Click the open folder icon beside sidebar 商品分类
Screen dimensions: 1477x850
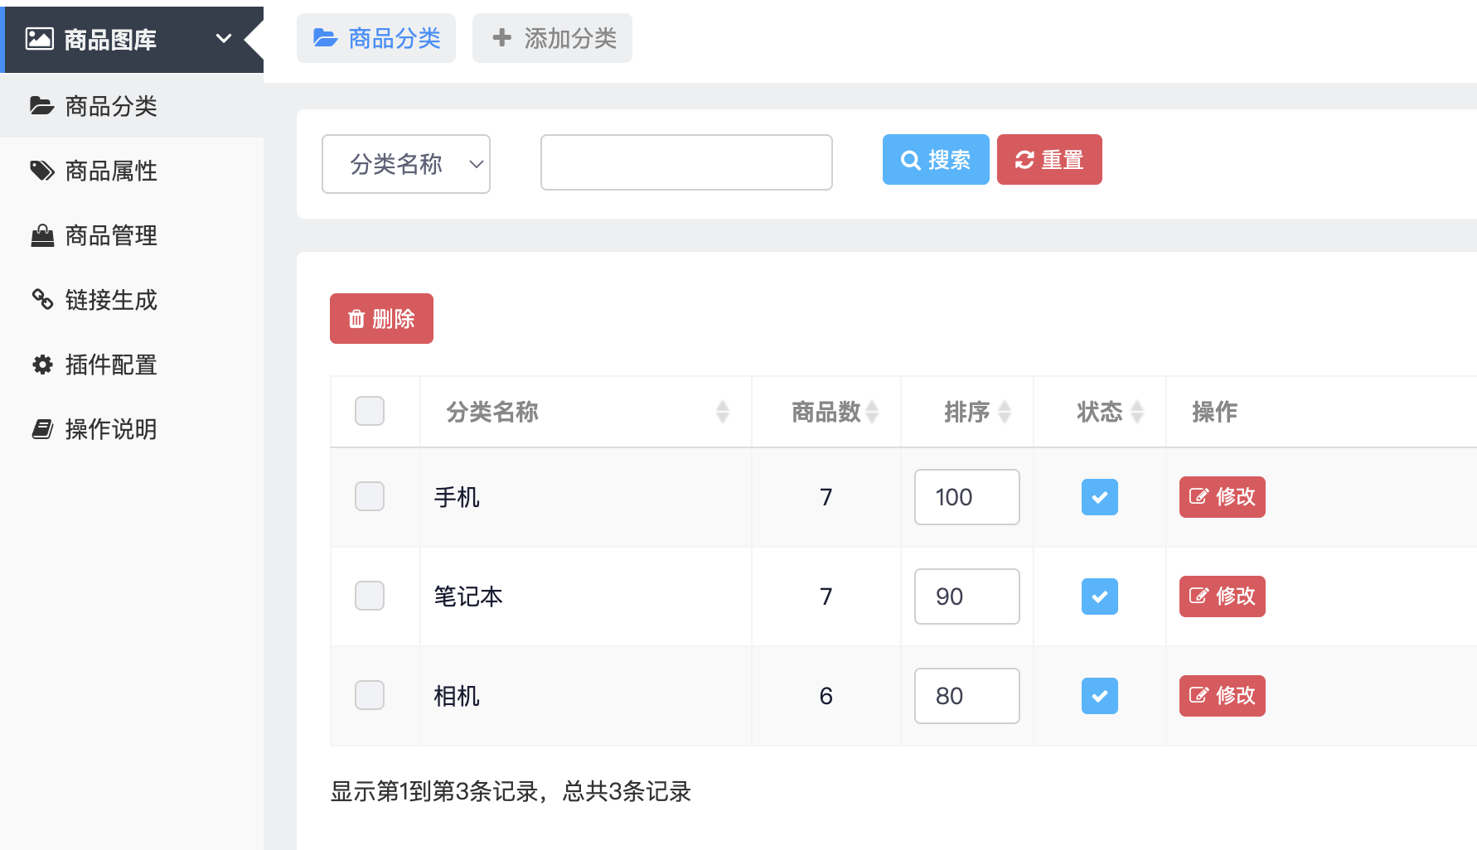click(42, 106)
